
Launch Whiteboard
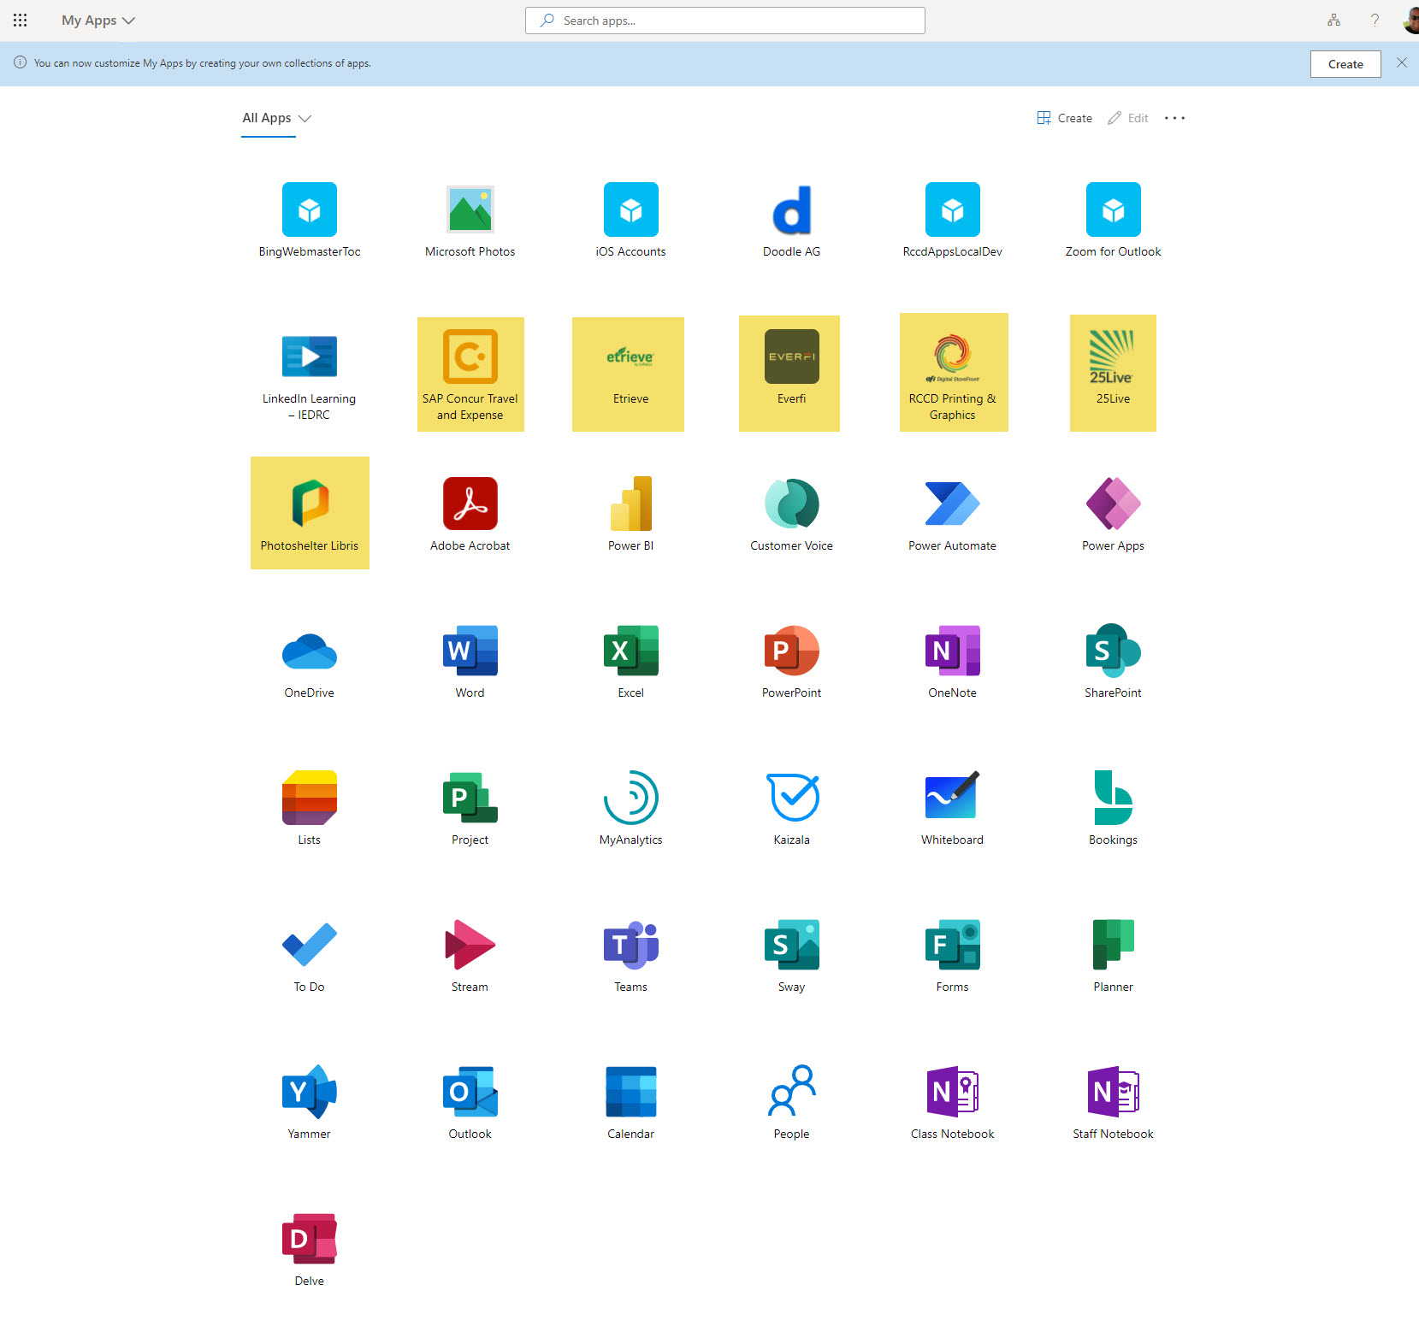[x=953, y=809]
